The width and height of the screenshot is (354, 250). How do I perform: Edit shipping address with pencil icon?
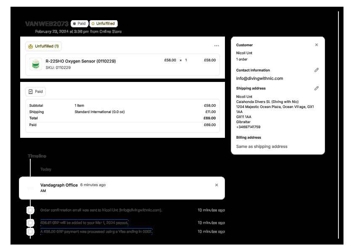(x=317, y=88)
